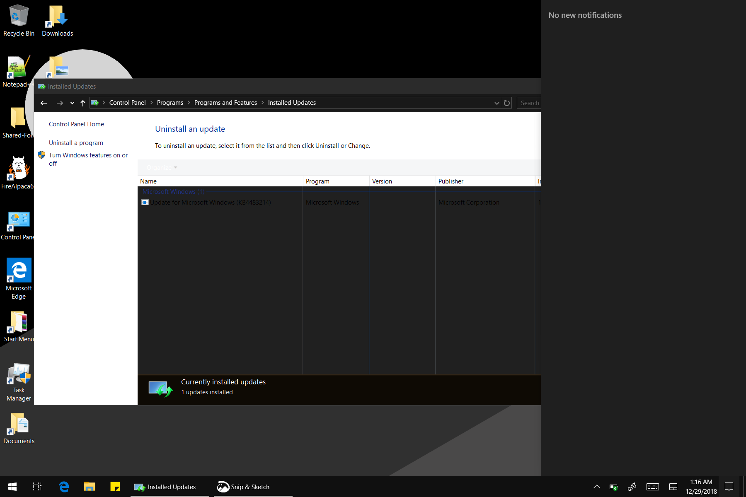
Task: Click the Up one level arrow
Action: tap(83, 103)
